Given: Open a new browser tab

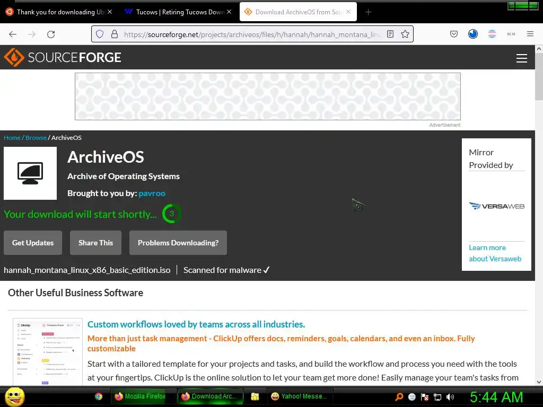Looking at the screenshot, I should [368, 12].
